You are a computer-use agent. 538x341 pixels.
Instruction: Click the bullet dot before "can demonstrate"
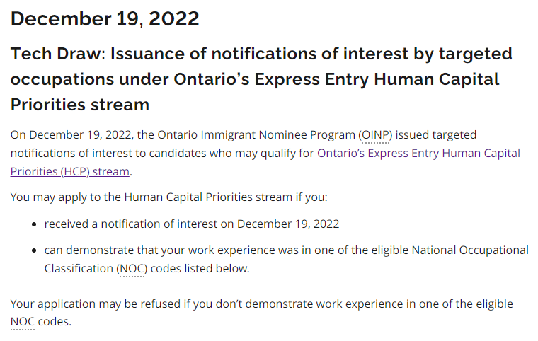coord(35,250)
